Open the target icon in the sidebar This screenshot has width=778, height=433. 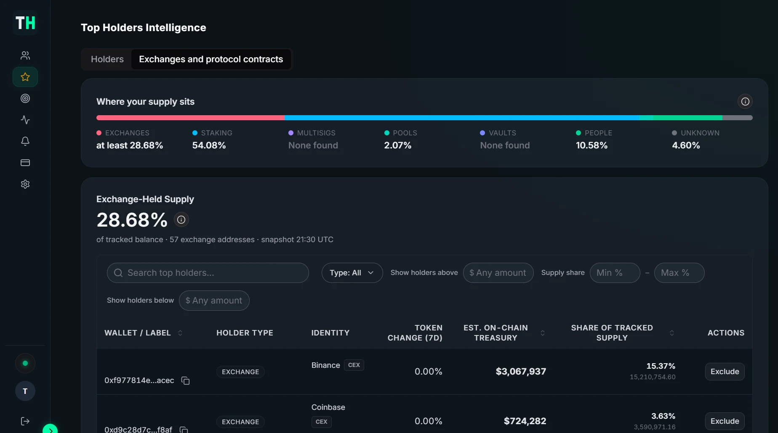(25, 98)
